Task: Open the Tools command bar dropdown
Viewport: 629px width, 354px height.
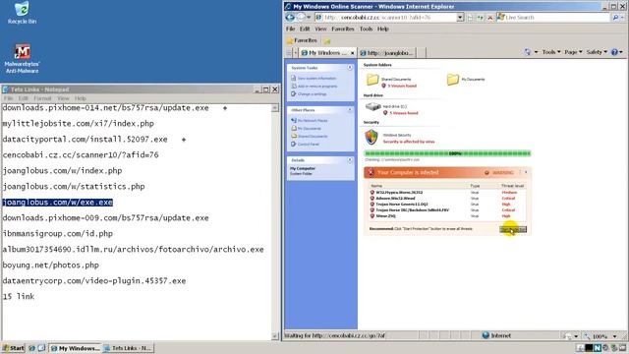Action: [551, 52]
